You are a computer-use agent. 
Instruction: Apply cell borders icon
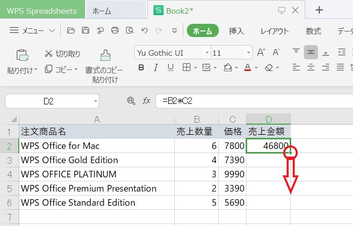pyautogui.click(x=187, y=67)
